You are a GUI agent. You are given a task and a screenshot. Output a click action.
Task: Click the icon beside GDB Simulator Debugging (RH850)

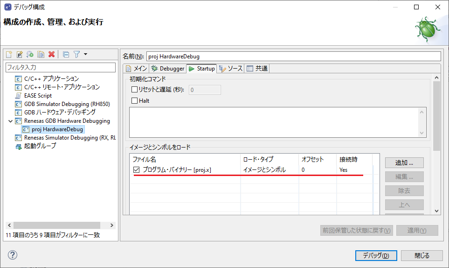18,104
